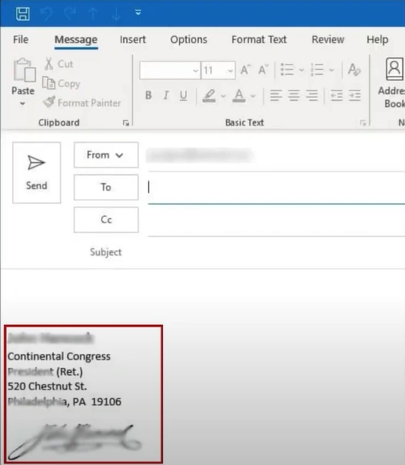Switch to the Insert ribbon tab
This screenshot has width=405, height=465.
tap(133, 39)
